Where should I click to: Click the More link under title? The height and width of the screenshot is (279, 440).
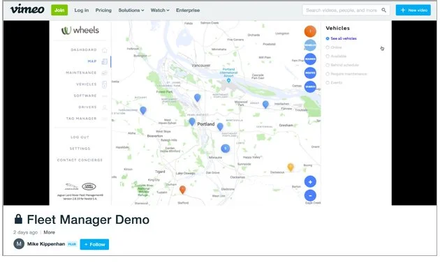click(x=49, y=232)
